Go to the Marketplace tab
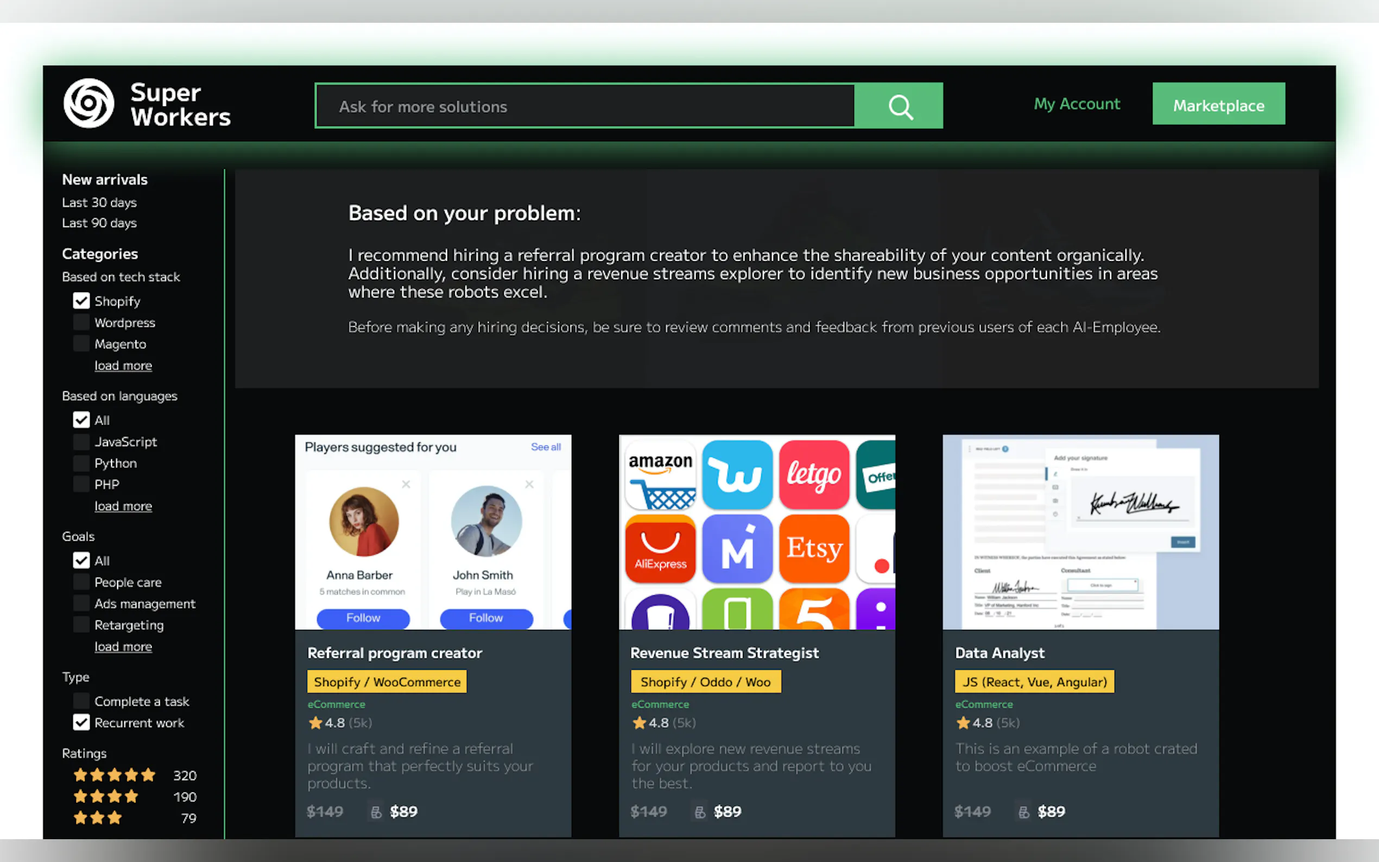The width and height of the screenshot is (1379, 862). point(1218,105)
